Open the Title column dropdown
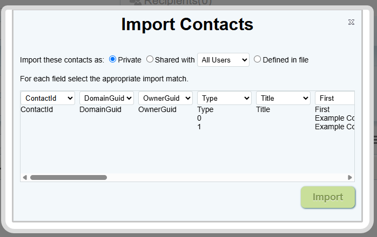Viewport: 377px width, 237px height. coord(283,98)
